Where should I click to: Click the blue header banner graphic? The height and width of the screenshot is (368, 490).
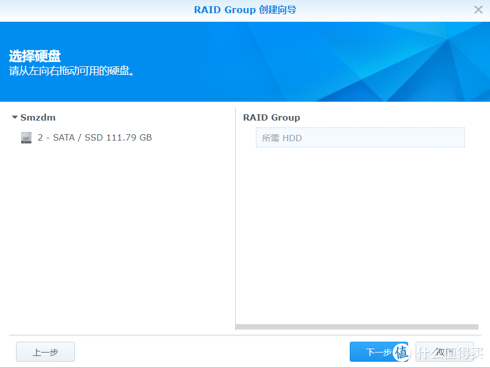coord(343,63)
